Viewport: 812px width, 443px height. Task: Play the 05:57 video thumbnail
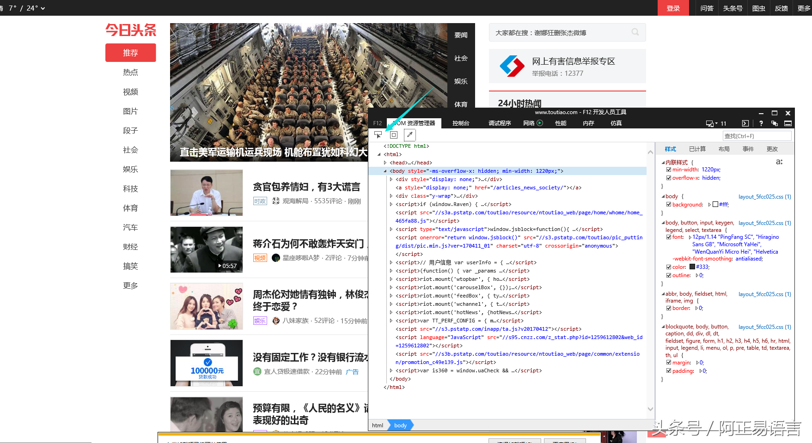tap(207, 249)
